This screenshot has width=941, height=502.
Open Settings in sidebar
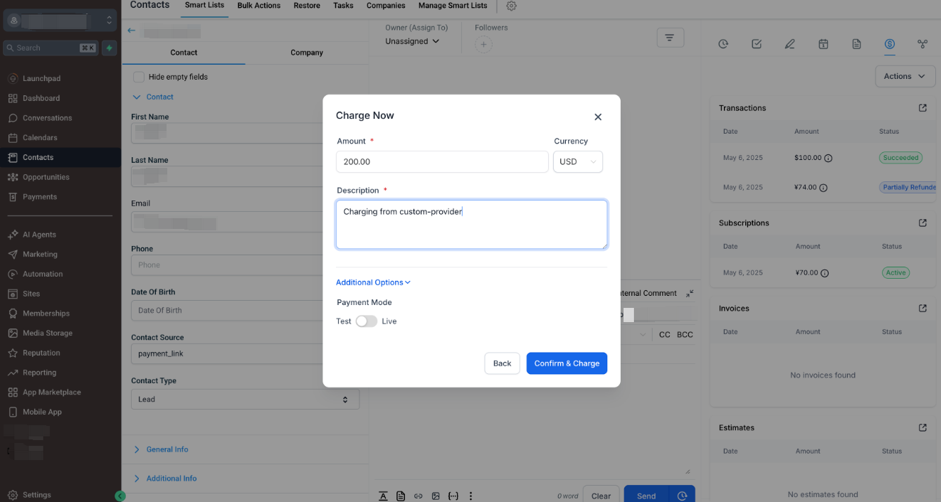[36, 495]
